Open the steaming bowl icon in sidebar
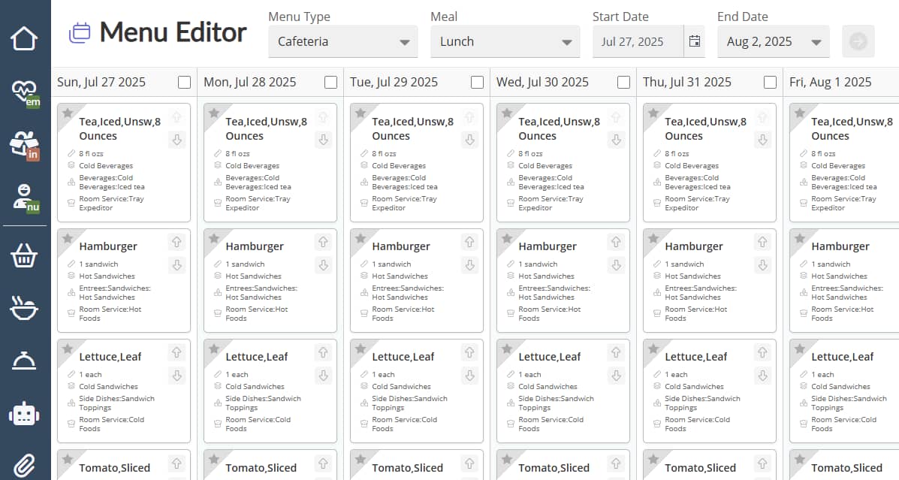 point(24,308)
